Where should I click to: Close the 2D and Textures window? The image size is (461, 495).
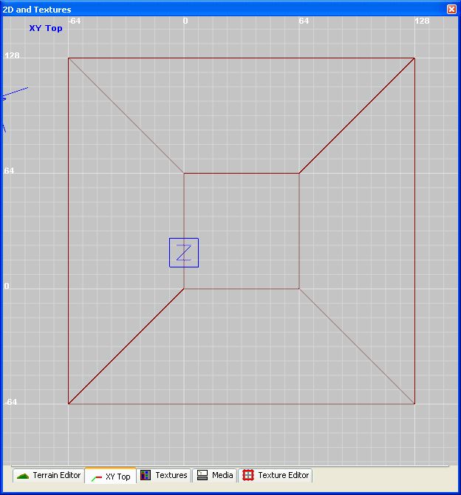(x=451, y=9)
